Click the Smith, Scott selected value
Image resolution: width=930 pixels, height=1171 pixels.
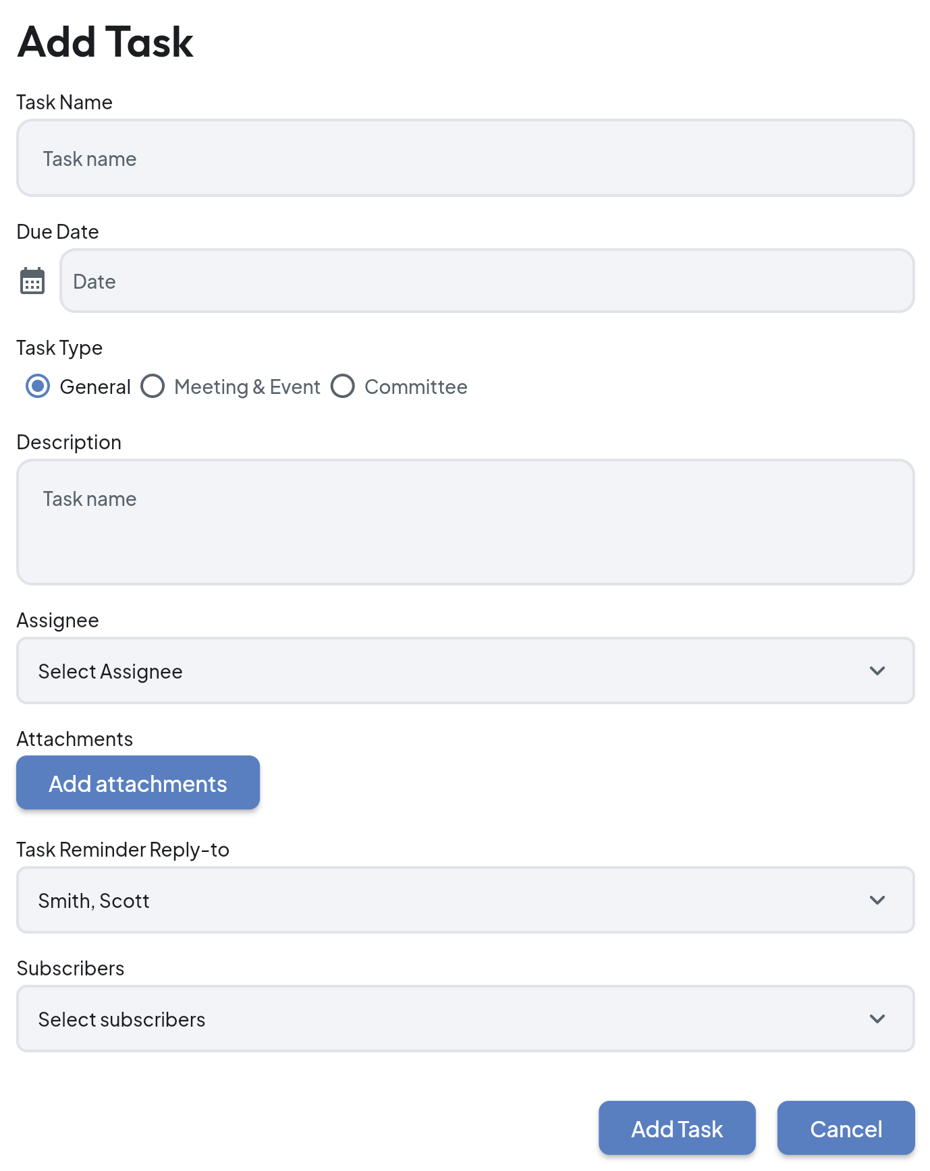click(94, 901)
